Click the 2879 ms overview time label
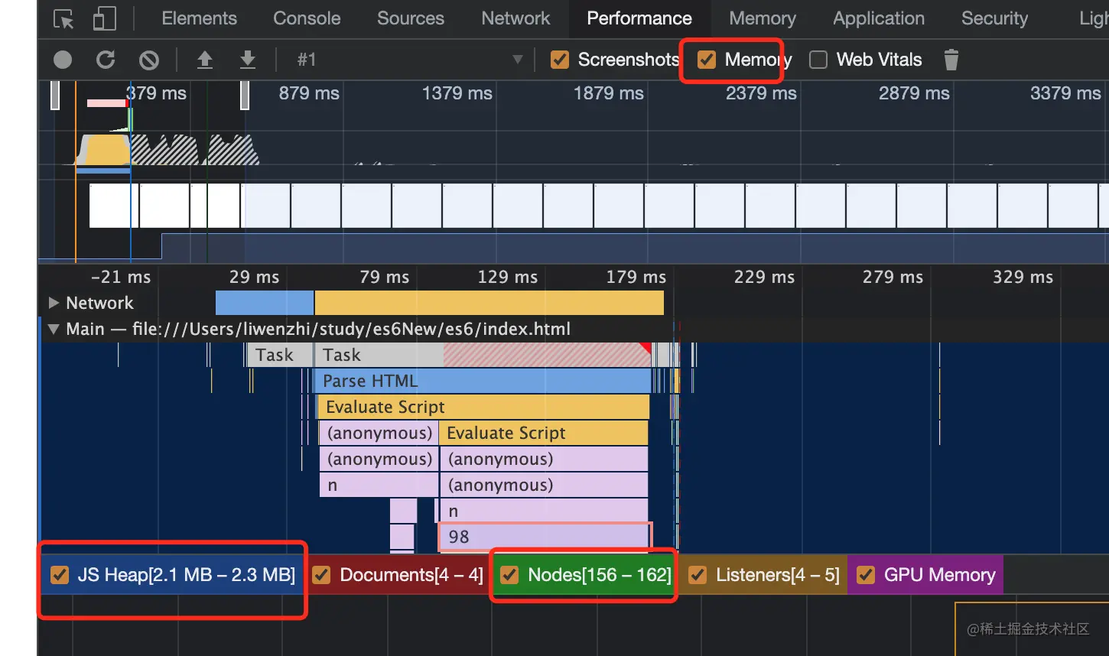 pos(914,93)
